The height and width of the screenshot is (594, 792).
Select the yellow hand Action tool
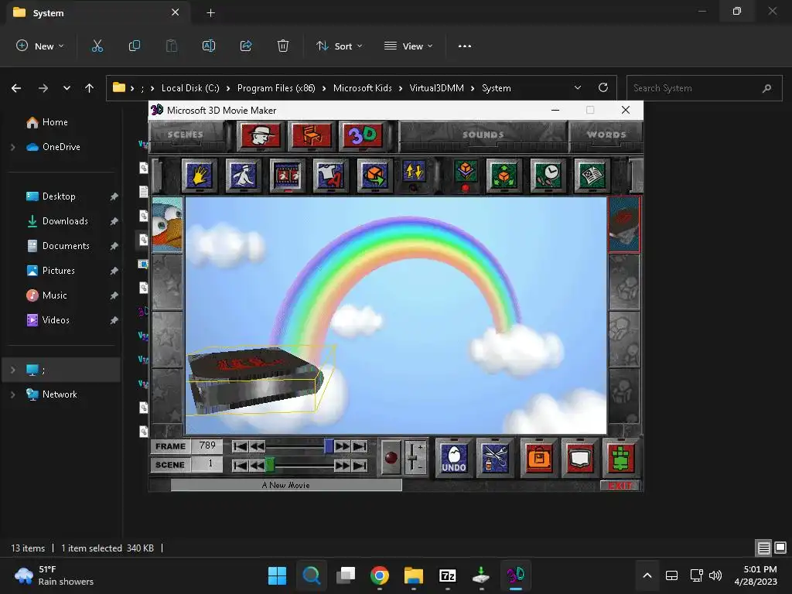coord(200,176)
